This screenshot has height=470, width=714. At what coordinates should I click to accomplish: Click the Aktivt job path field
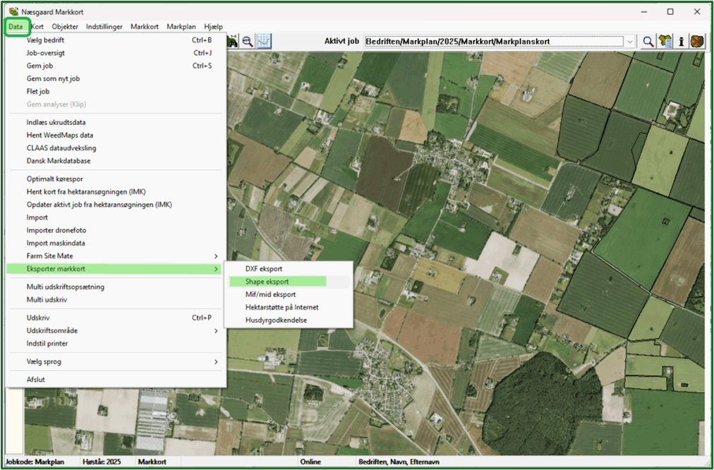pos(494,42)
